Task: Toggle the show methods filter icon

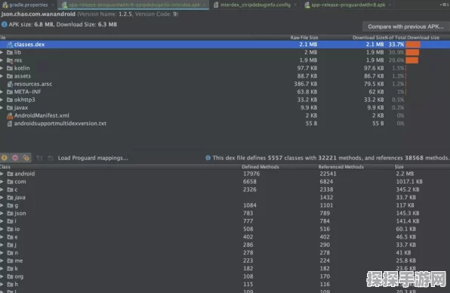Action: coord(15,158)
